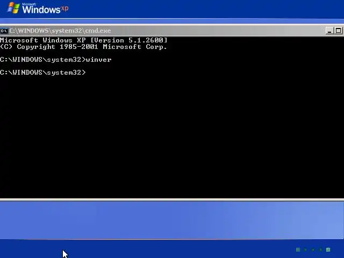
Task: Click the 'Microsoft Windows XP [Version 5.1.2600]' line
Action: click(x=84, y=40)
